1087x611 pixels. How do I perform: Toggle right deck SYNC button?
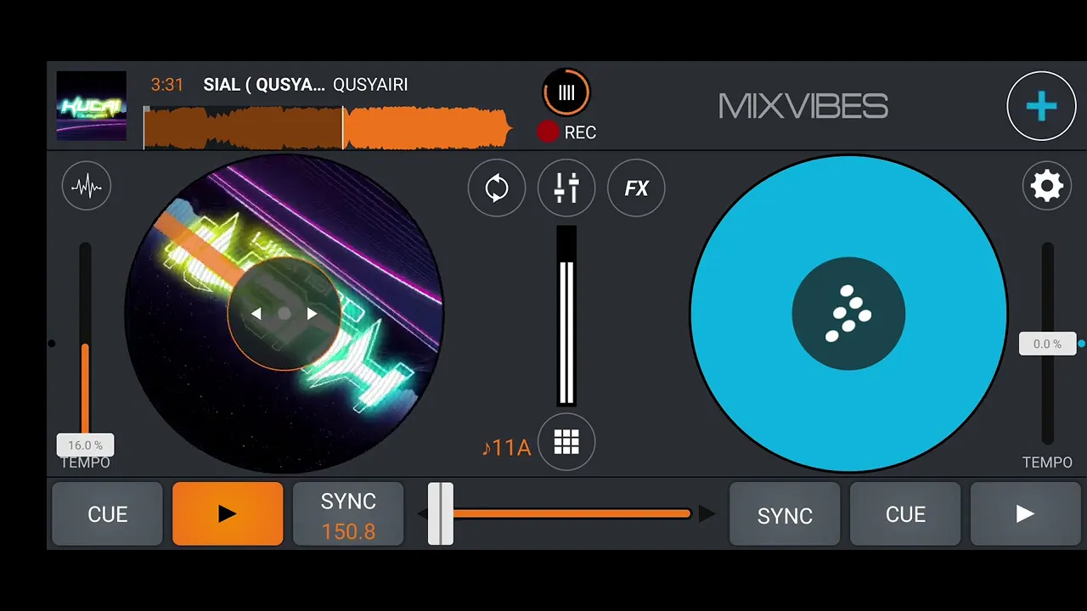(x=785, y=513)
